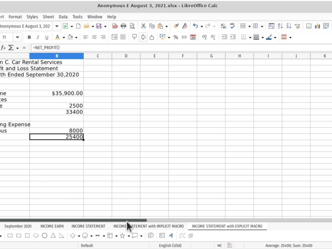Viewport: 332px width, 249px height.
Task: Click the Print icon
Action: (124, 26)
